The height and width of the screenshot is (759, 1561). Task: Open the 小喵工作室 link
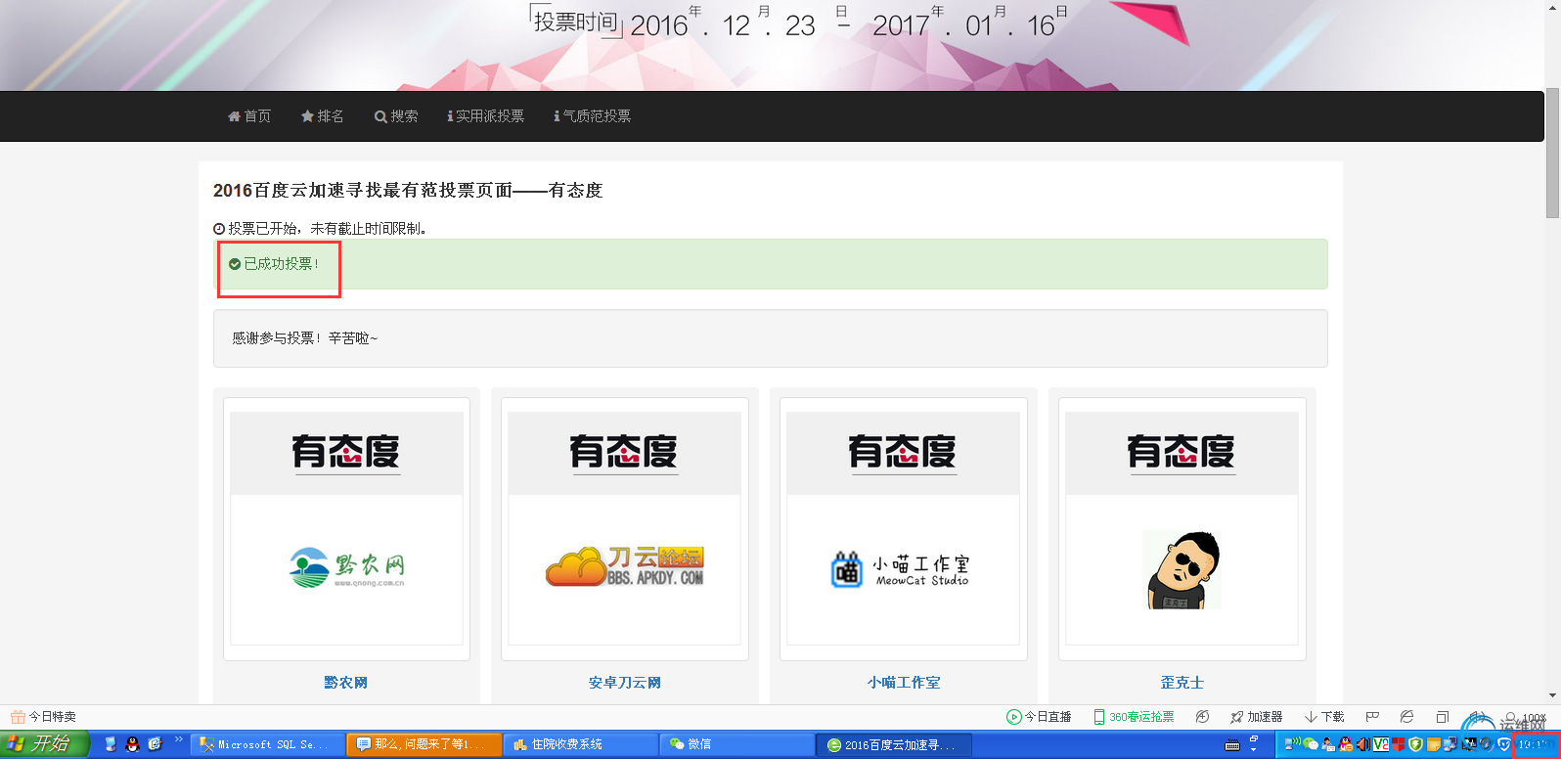904,683
